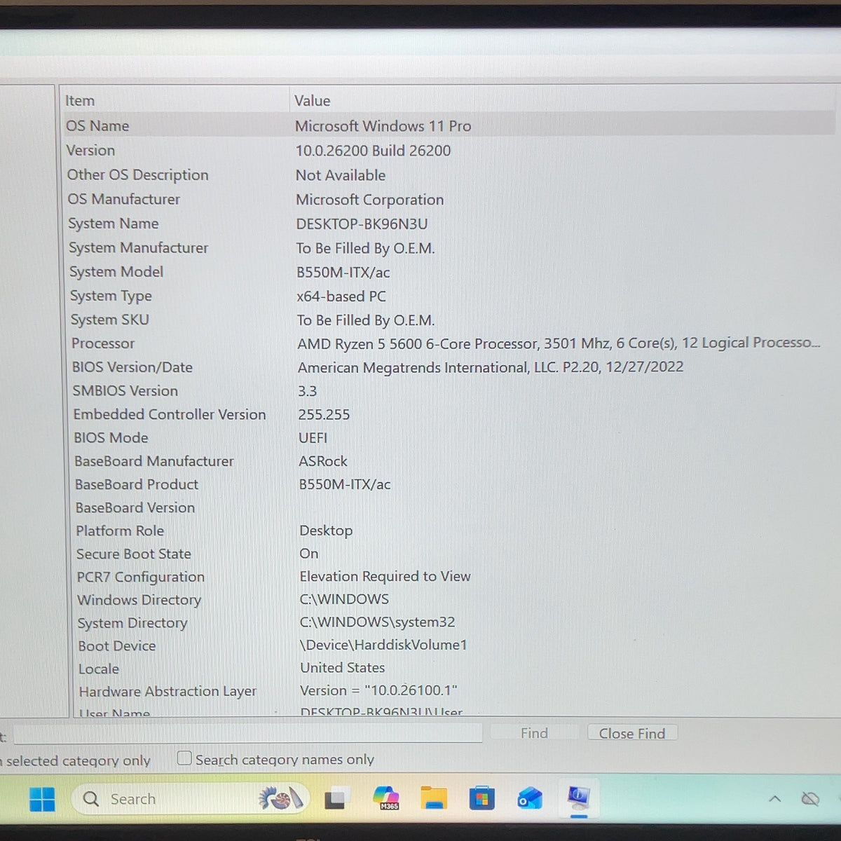Viewport: 841px width, 841px height.
Task: Open Task View from the taskbar
Action: [334, 799]
